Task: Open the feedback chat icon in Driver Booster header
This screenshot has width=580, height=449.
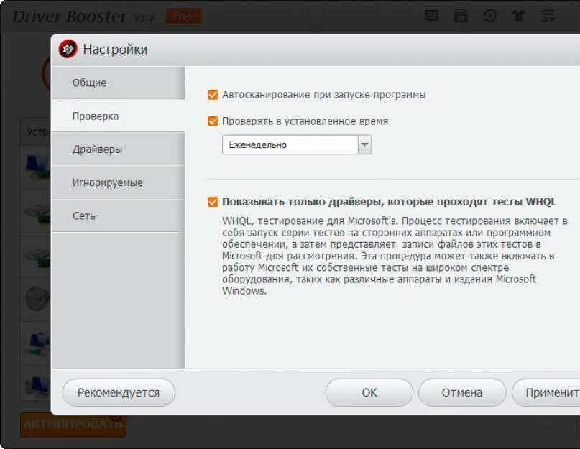Action: 432,16
